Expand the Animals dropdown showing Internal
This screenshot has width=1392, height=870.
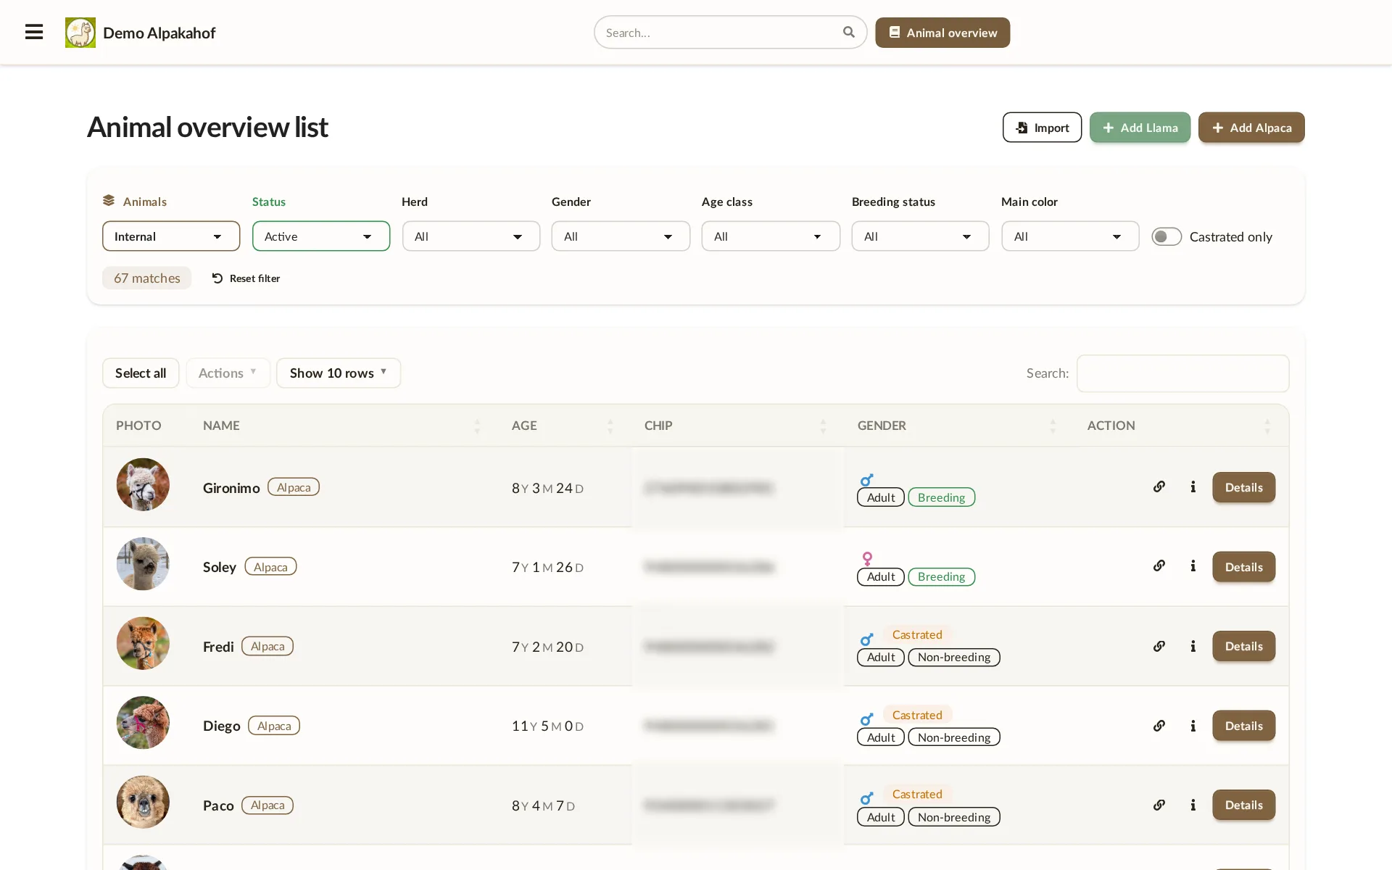pyautogui.click(x=171, y=236)
